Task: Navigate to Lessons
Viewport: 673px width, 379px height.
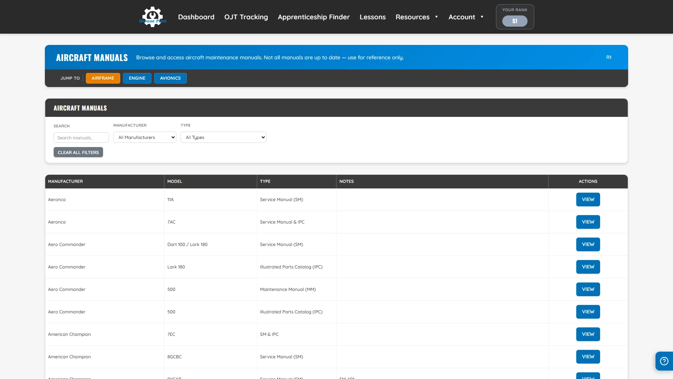Action: pyautogui.click(x=373, y=17)
